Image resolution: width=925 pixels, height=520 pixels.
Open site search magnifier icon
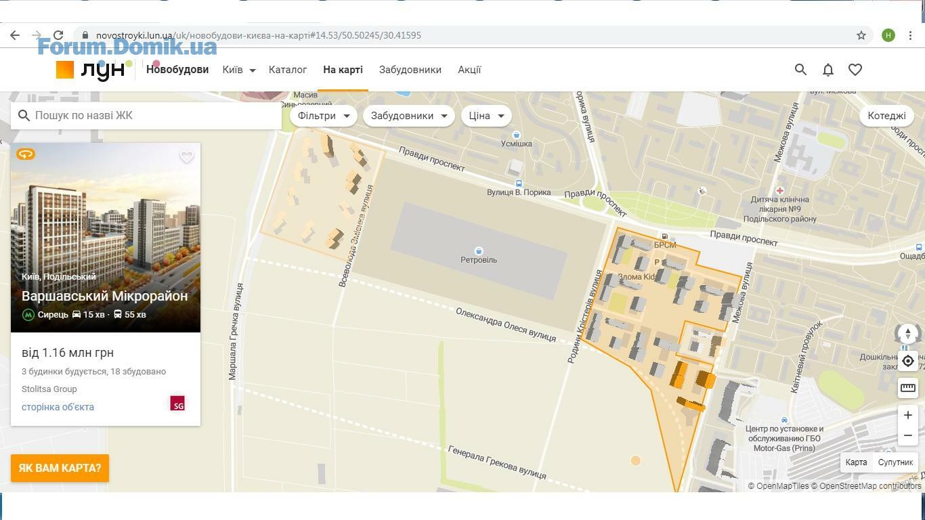point(800,69)
